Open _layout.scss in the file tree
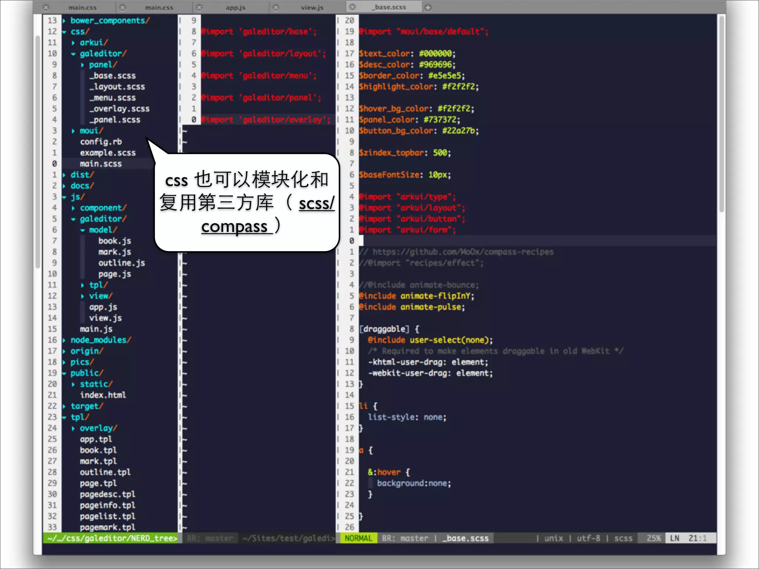Viewport: 759px width, 569px height. pyautogui.click(x=117, y=87)
